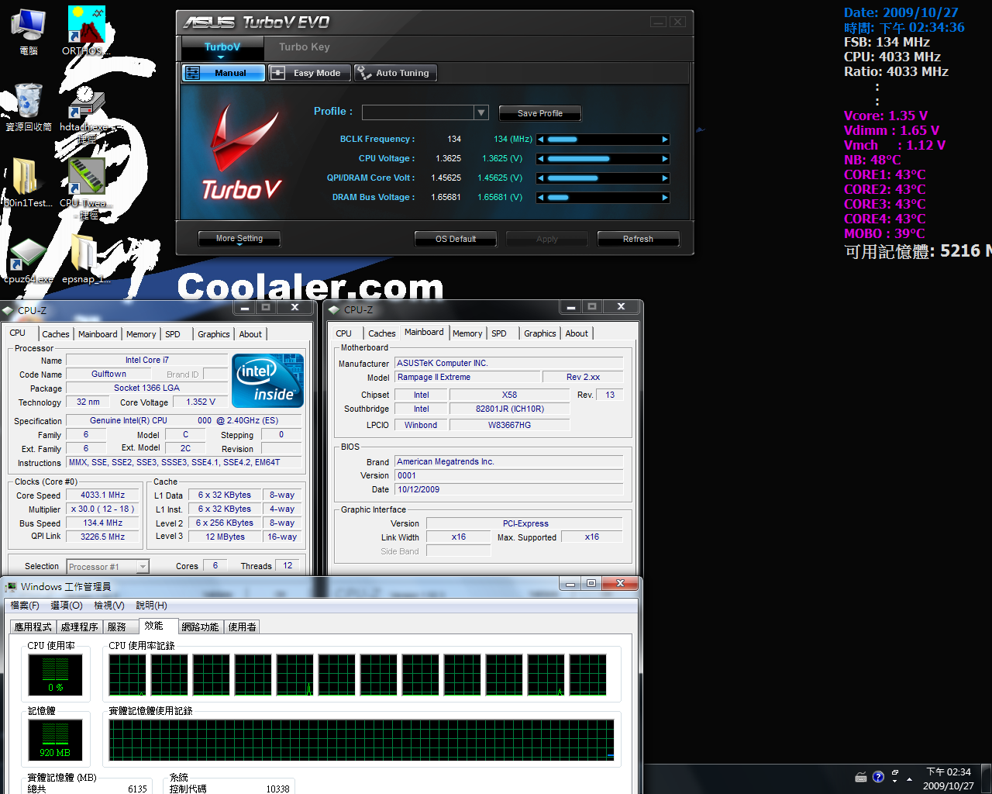Open the Profile dropdown in TurboV
This screenshot has height=794, width=992.
(x=481, y=112)
